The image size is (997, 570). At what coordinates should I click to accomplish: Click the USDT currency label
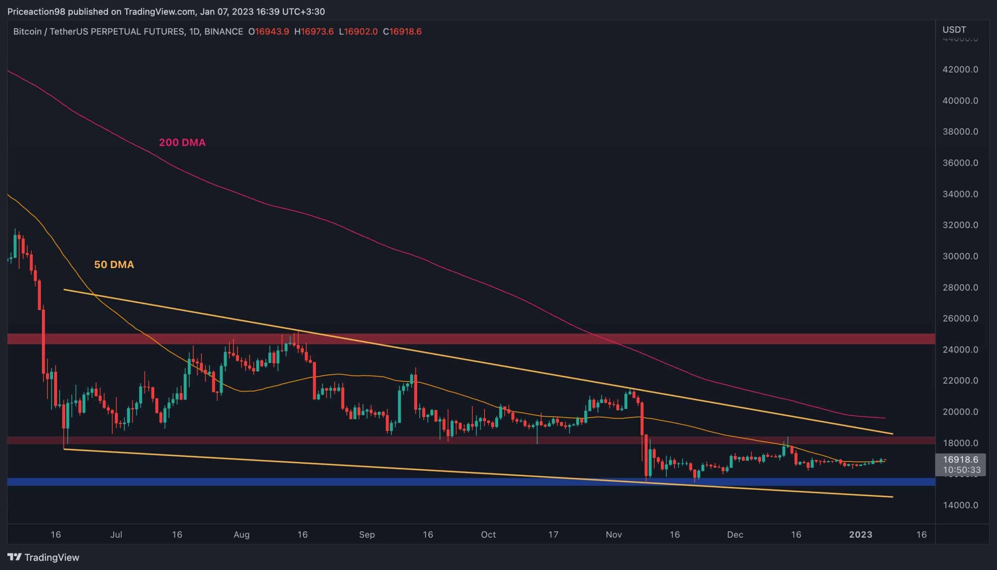pos(954,30)
